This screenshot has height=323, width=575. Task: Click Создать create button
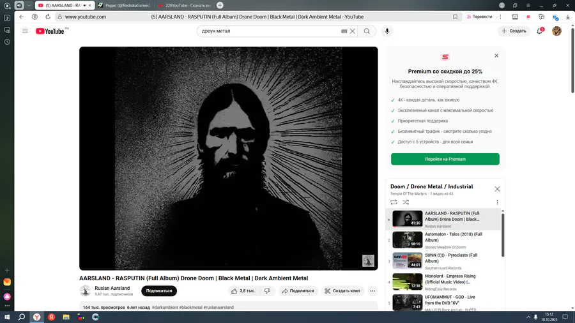[514, 31]
